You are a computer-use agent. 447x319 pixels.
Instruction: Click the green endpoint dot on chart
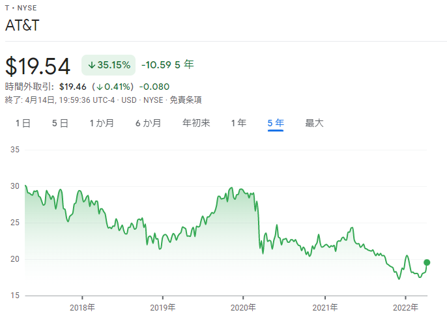[427, 262]
